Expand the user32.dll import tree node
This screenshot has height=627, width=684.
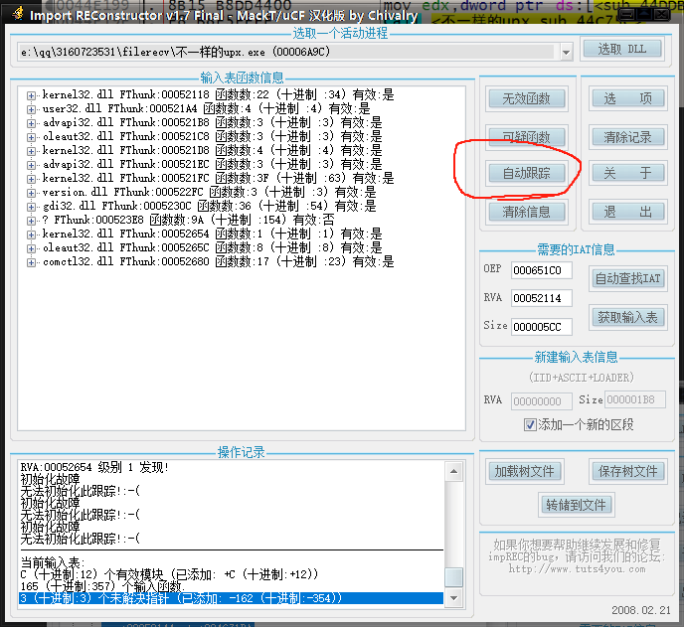[x=32, y=109]
